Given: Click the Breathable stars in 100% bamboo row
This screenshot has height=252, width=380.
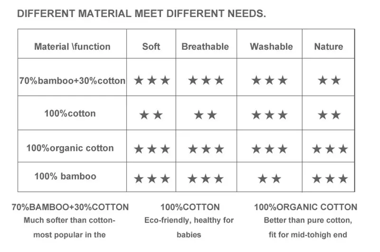Looking at the screenshot, I should 206,179.
